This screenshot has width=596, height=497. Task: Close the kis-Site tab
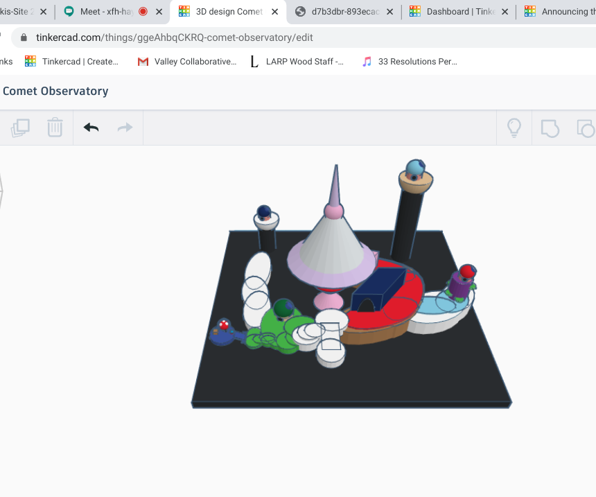point(44,12)
